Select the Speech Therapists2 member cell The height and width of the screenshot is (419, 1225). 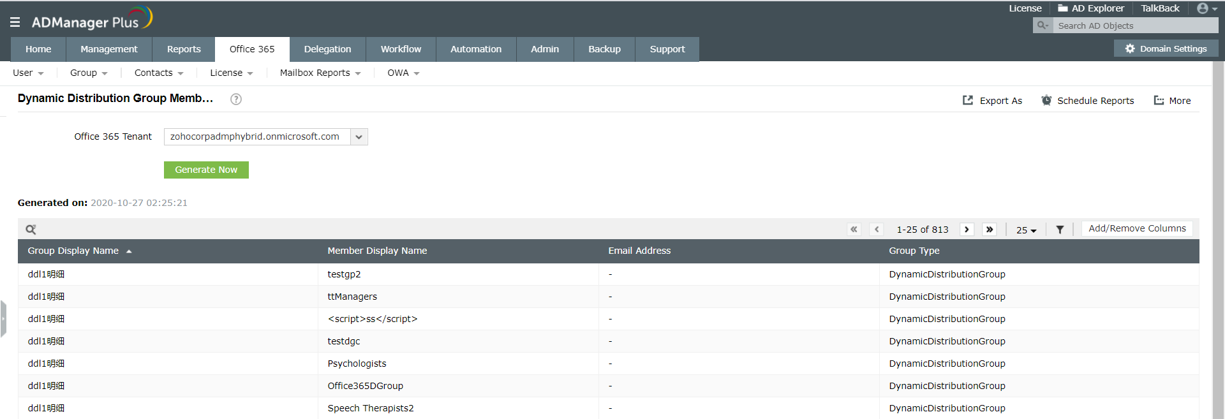458,408
